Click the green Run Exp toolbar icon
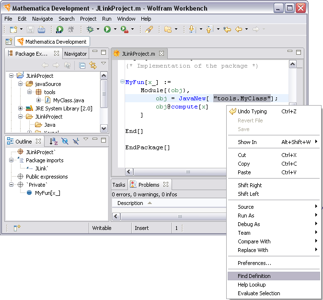This screenshot has width=323, height=300. (60, 29)
